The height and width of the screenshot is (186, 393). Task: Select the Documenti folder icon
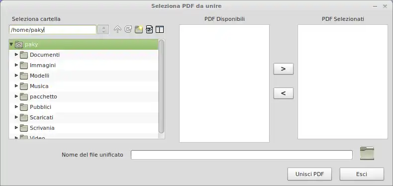click(x=24, y=55)
